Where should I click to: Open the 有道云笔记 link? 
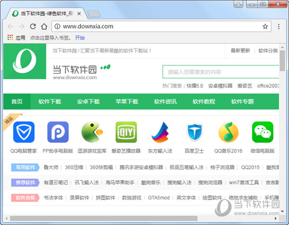(x=56, y=182)
